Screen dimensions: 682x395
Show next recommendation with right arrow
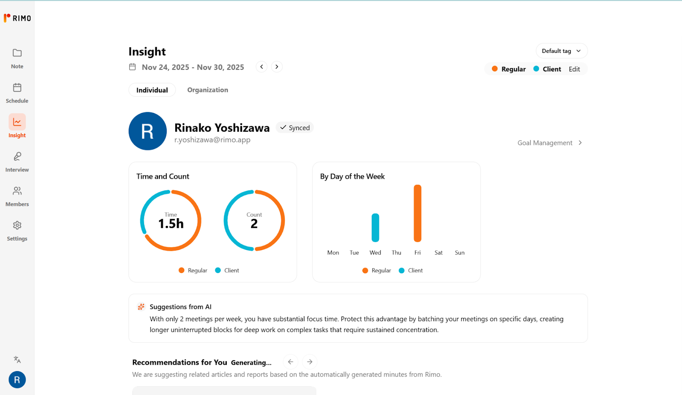[x=310, y=362]
